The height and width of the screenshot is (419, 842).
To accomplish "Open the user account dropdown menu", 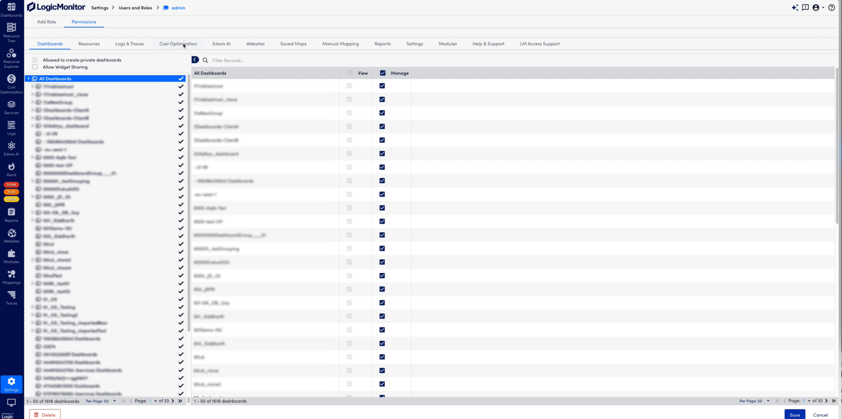I will coord(818,7).
